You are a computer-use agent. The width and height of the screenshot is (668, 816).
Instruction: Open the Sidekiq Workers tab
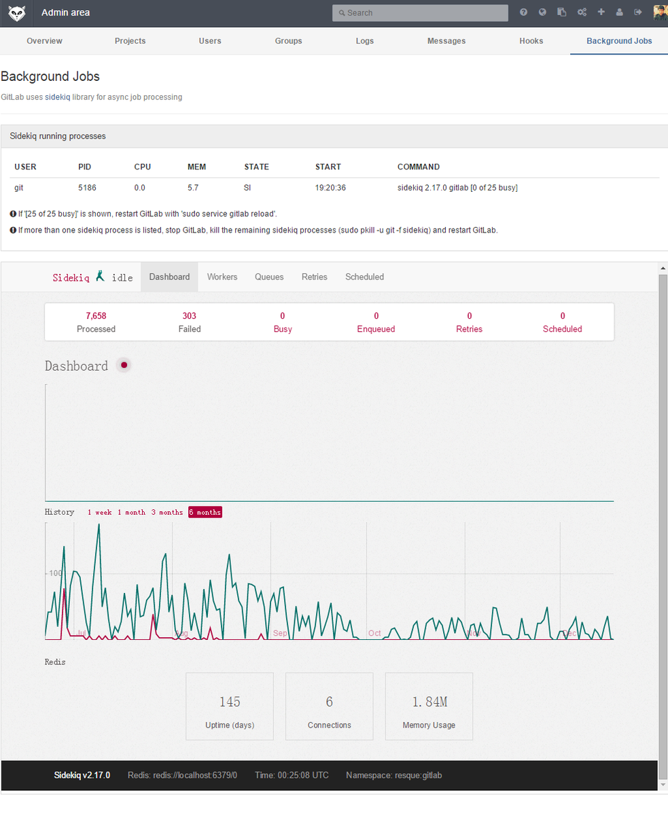(222, 277)
